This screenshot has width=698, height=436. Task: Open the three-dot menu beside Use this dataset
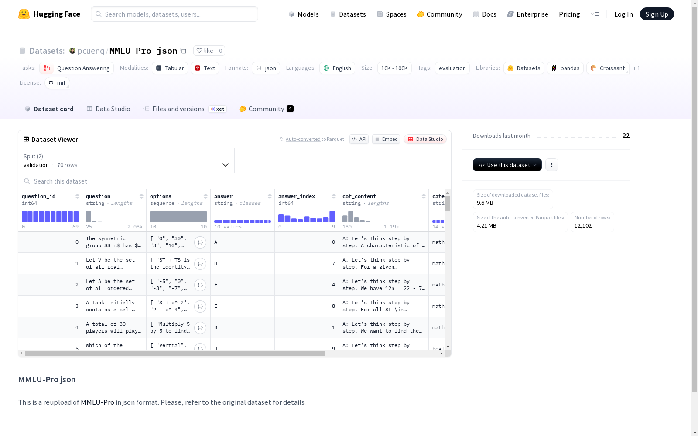coord(552,165)
